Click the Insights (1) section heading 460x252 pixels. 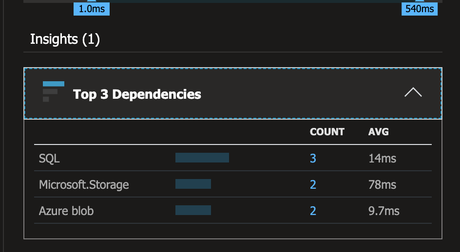click(65, 39)
